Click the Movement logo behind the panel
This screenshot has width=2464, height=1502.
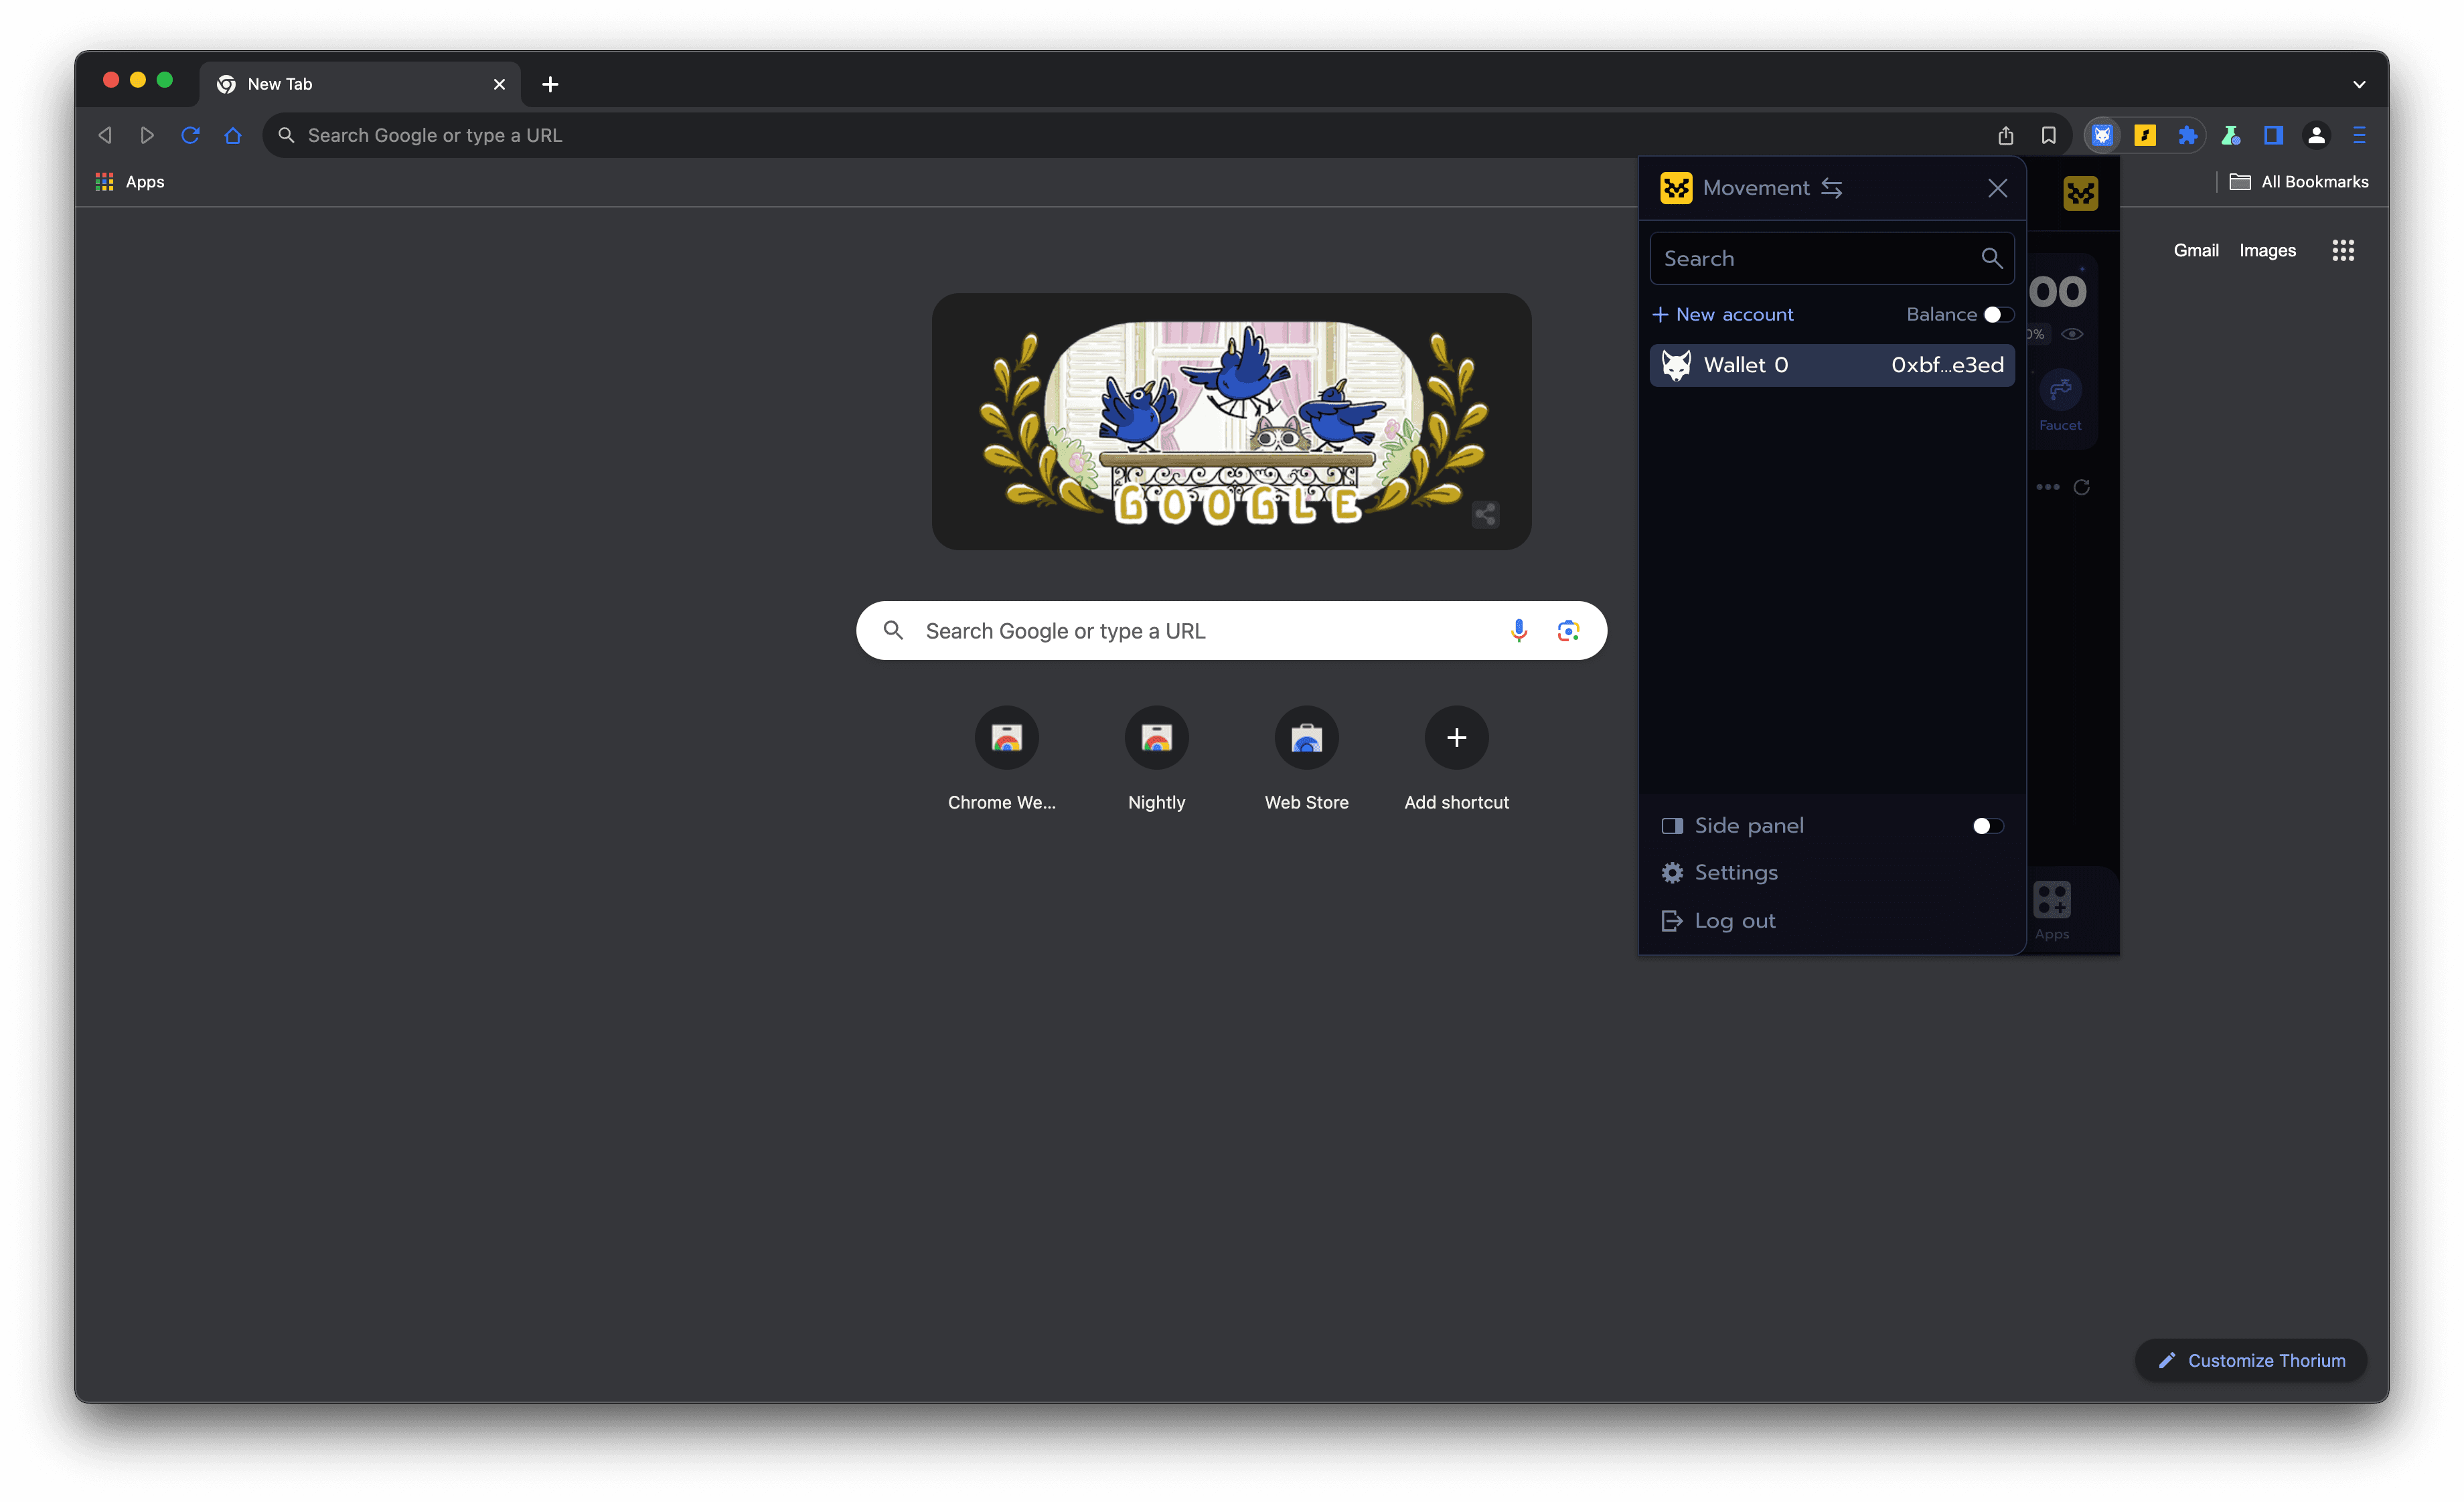point(2080,193)
